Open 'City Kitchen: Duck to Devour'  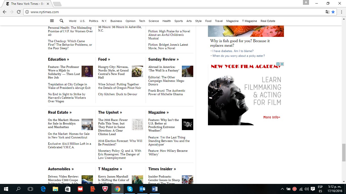click(118, 94)
